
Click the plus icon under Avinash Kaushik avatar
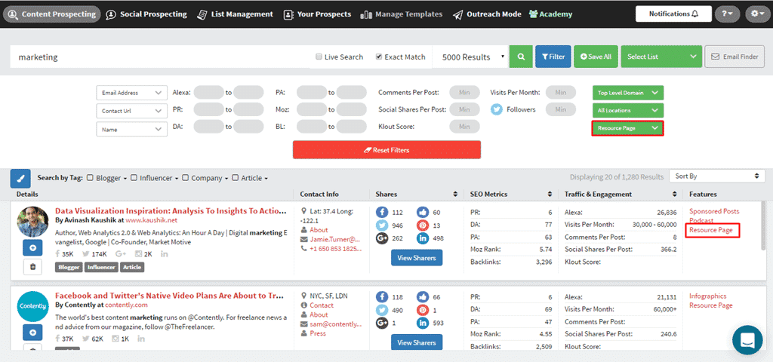point(34,248)
